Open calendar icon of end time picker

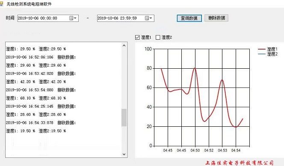pos(147,18)
